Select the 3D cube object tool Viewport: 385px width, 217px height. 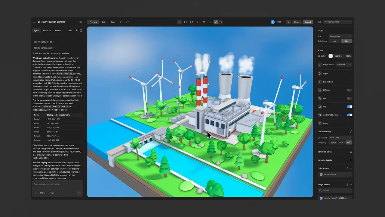point(192,22)
